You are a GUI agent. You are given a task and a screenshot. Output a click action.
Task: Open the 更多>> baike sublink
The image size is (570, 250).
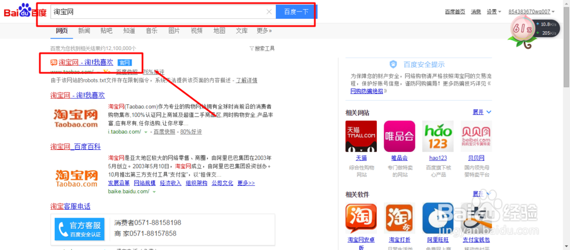(246, 183)
